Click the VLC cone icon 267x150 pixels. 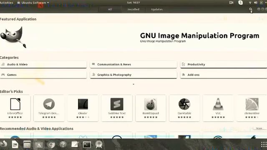218,104
